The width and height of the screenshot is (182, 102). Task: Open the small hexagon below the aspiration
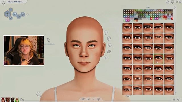11,18
